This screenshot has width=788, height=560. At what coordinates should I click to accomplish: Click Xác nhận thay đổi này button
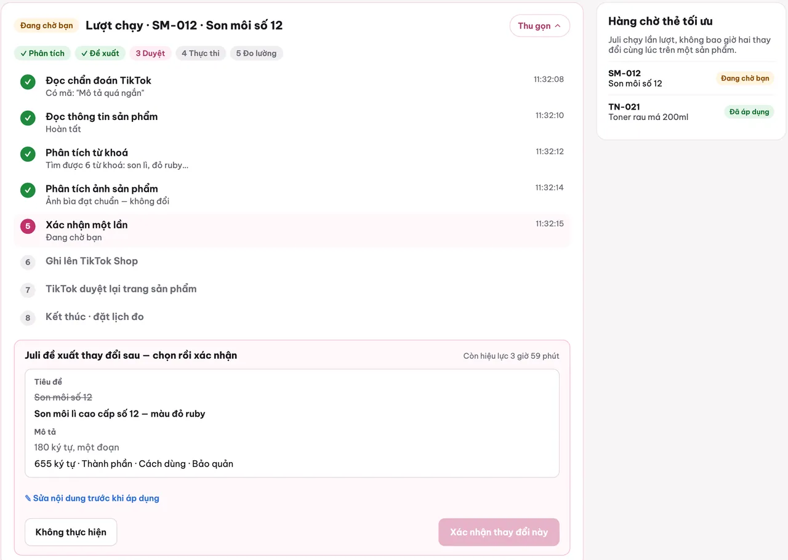[499, 532]
